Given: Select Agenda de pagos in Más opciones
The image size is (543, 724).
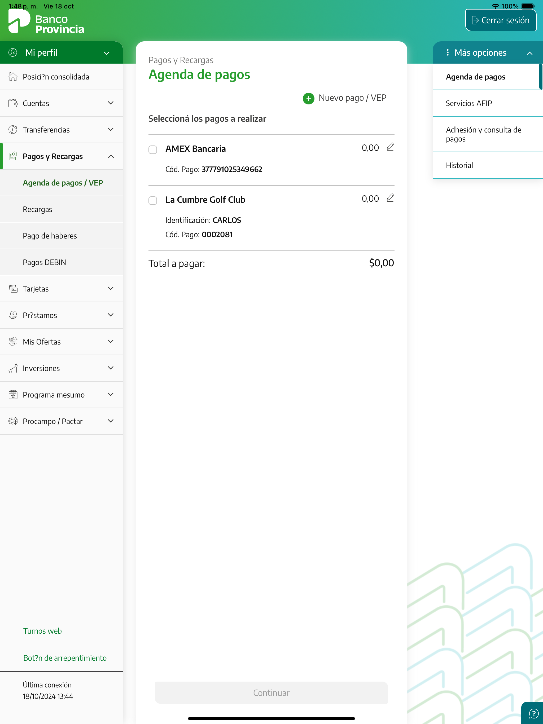Looking at the screenshot, I should pyautogui.click(x=488, y=77).
